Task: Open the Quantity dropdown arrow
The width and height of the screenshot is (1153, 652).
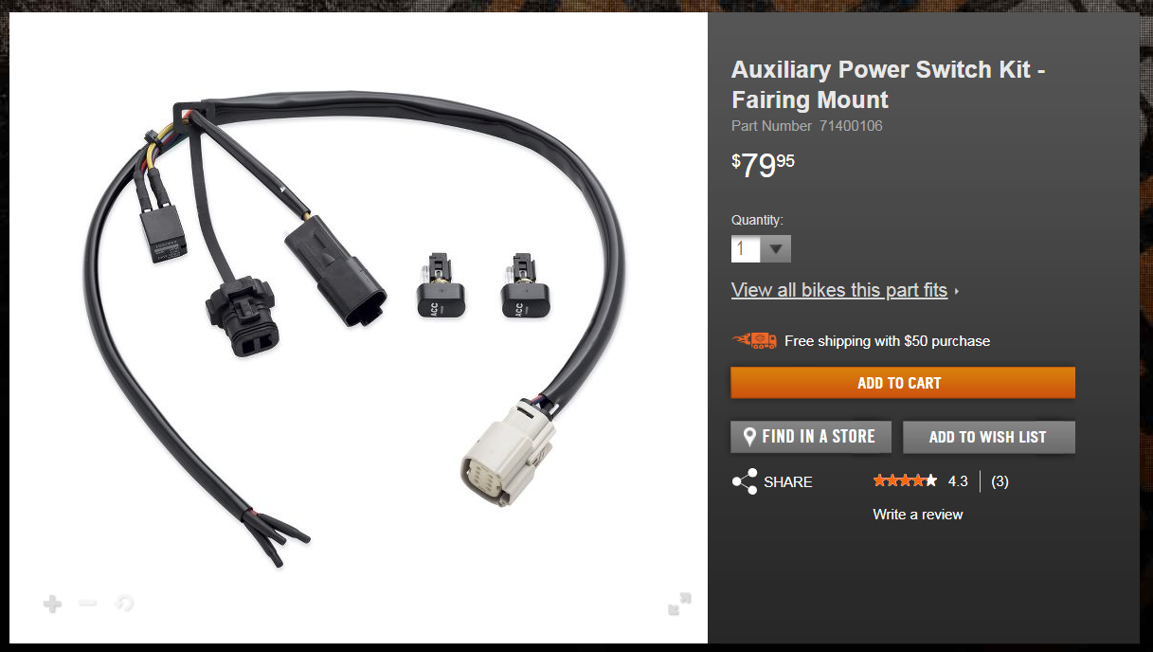Action: [x=776, y=249]
